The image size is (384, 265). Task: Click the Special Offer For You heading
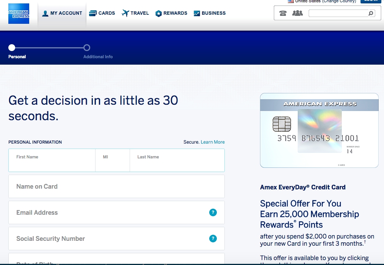coord(301,203)
